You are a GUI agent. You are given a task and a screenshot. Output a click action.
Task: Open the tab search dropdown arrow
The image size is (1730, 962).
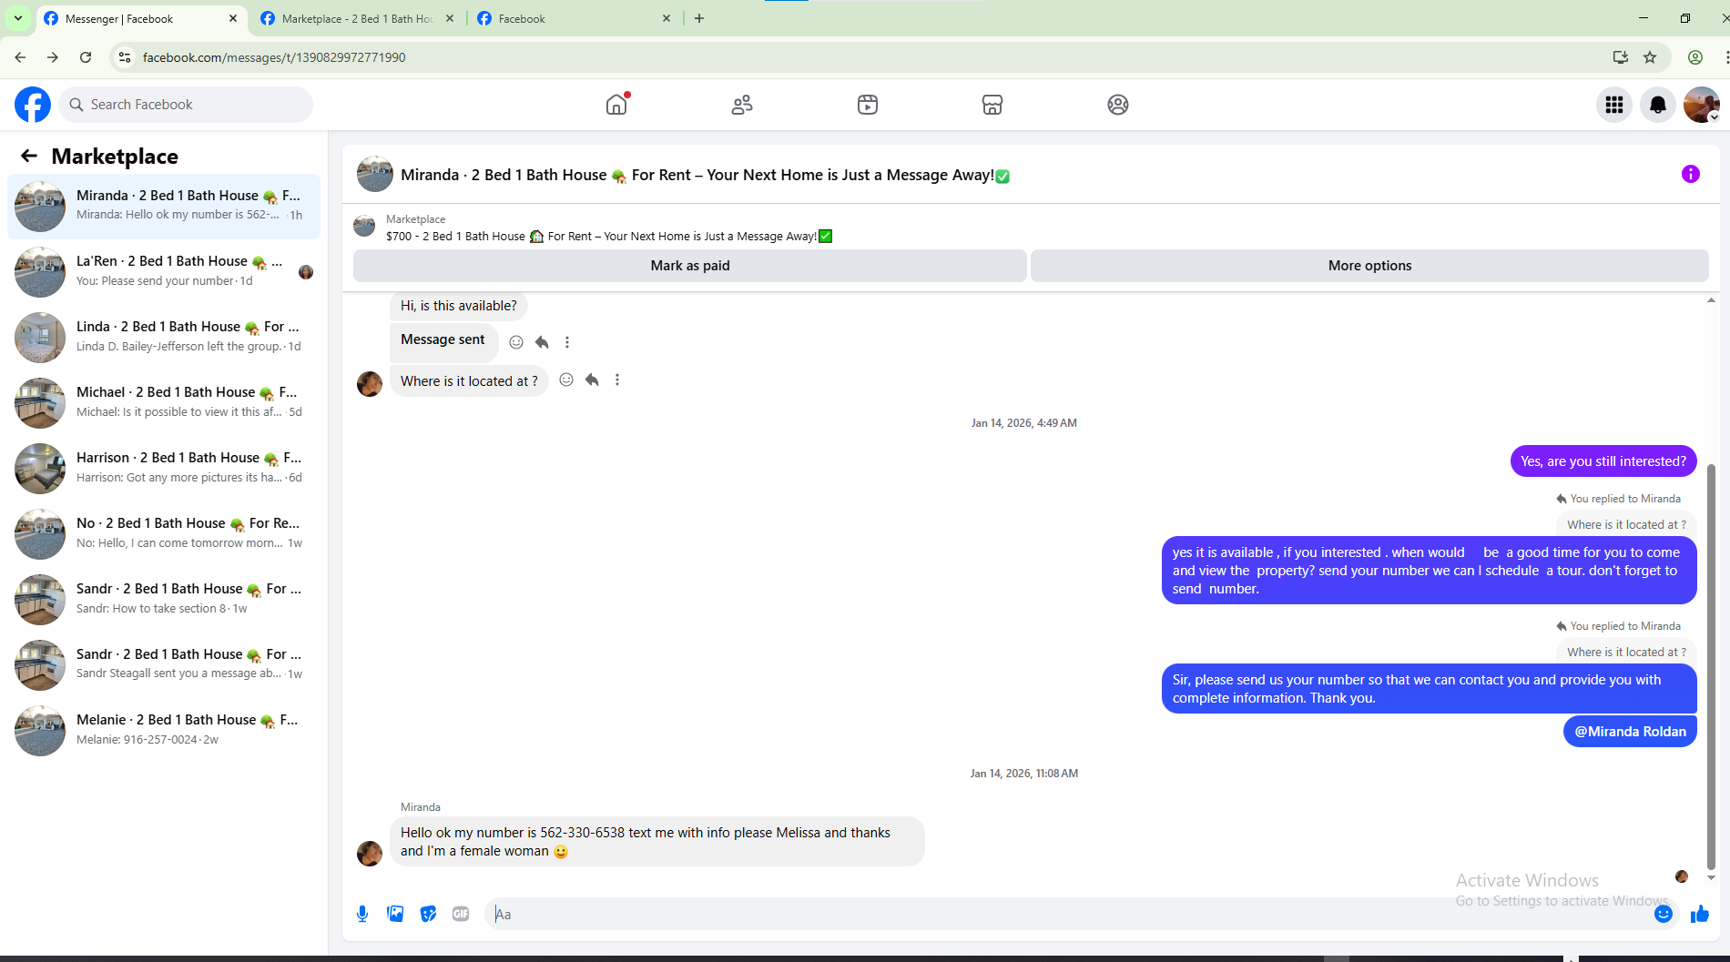pyautogui.click(x=17, y=18)
